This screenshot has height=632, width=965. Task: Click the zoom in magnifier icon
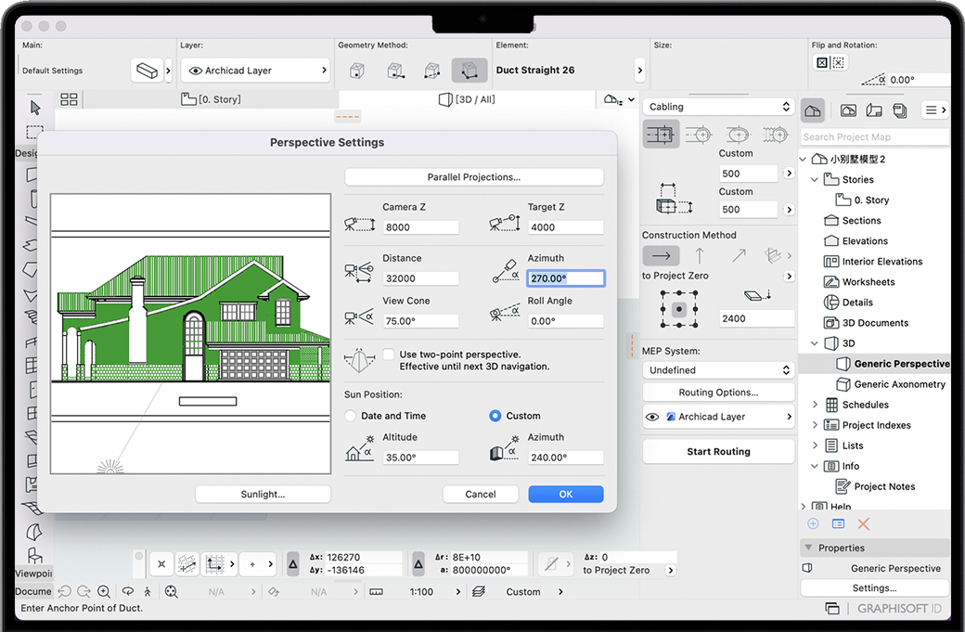(104, 591)
